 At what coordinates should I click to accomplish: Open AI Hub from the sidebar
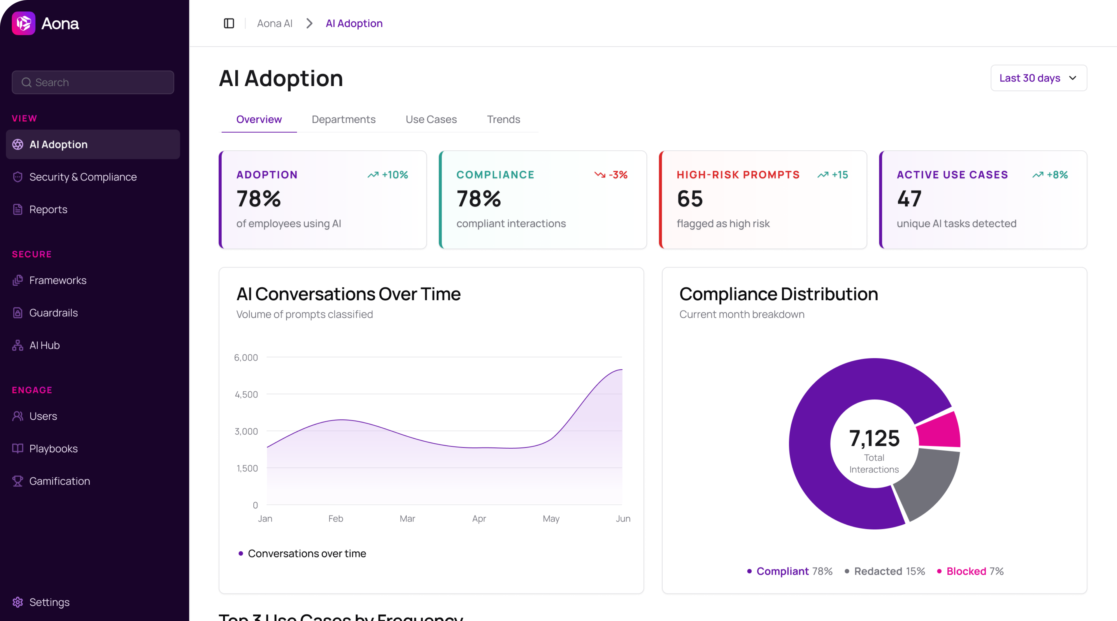44,345
